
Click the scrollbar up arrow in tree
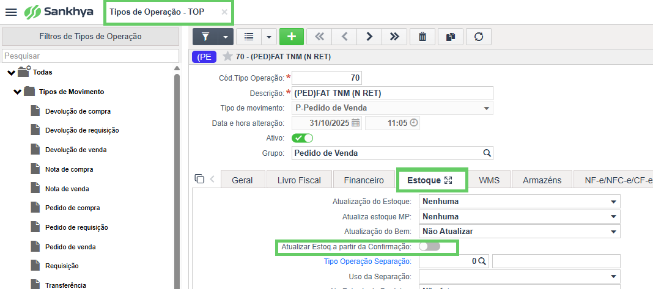[177, 68]
